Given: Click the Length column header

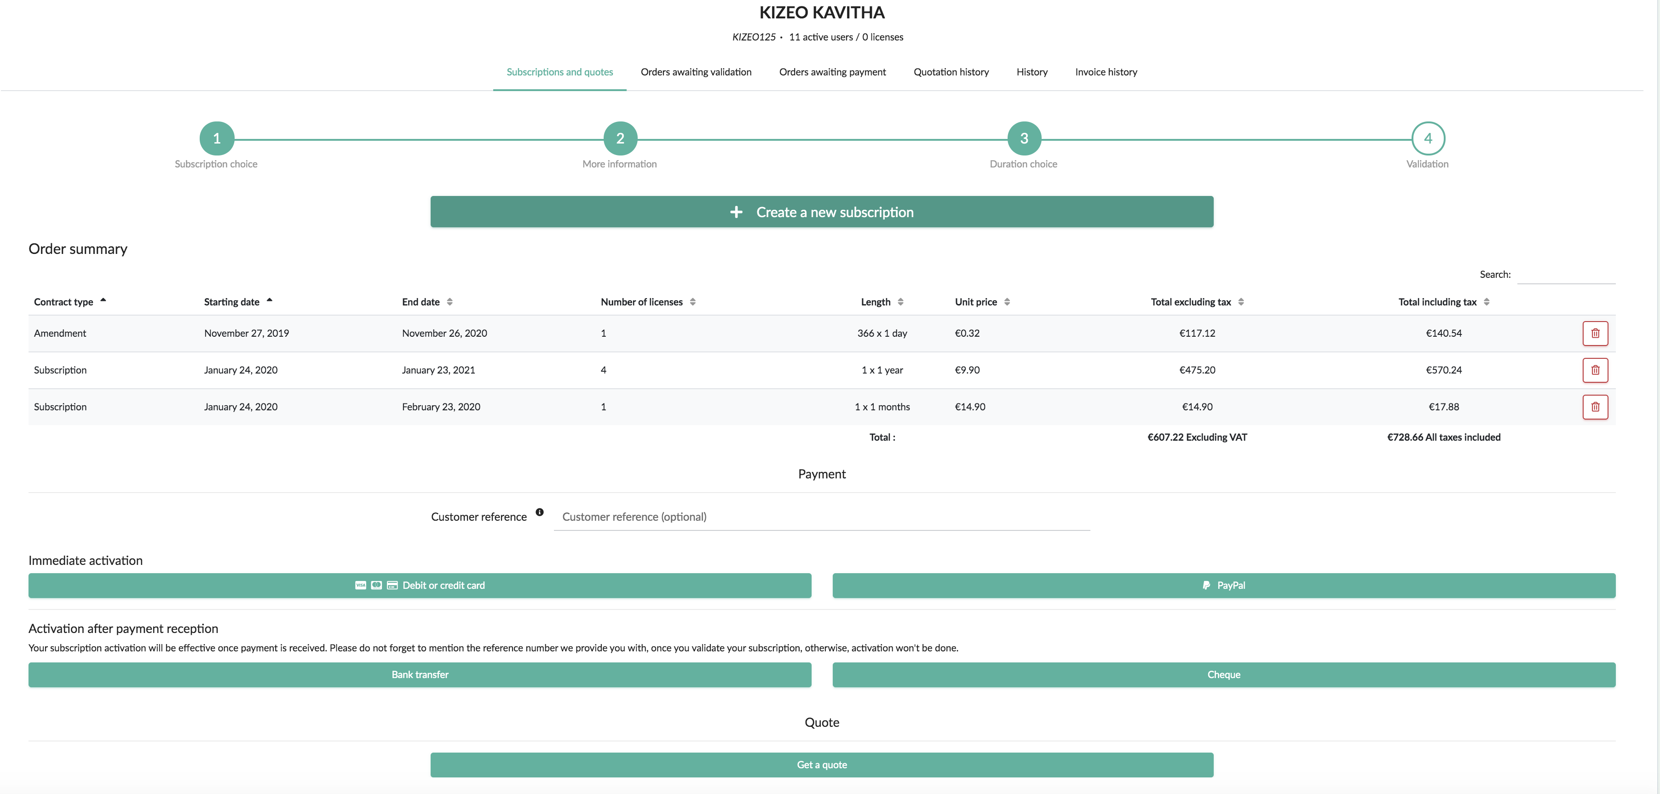Looking at the screenshot, I should [876, 302].
